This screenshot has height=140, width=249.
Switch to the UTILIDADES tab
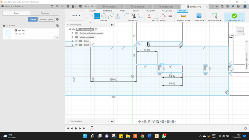167,11
